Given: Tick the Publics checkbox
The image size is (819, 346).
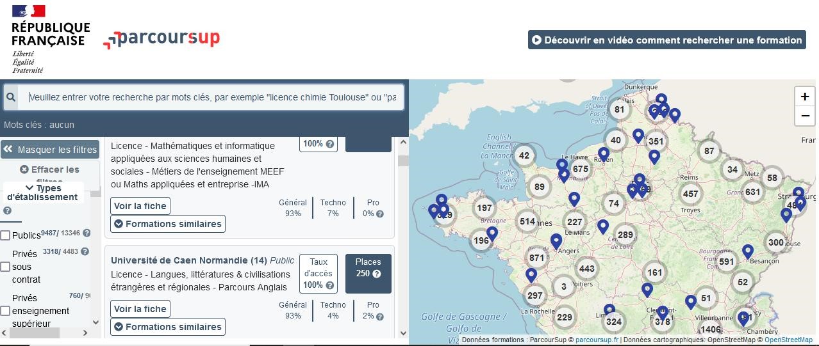Looking at the screenshot, I should click(x=5, y=235).
